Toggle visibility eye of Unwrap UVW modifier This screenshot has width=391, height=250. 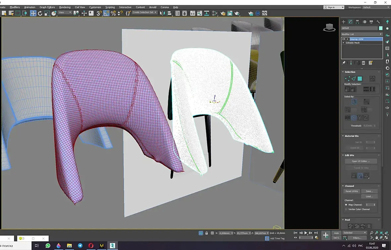pyautogui.click(x=344, y=39)
